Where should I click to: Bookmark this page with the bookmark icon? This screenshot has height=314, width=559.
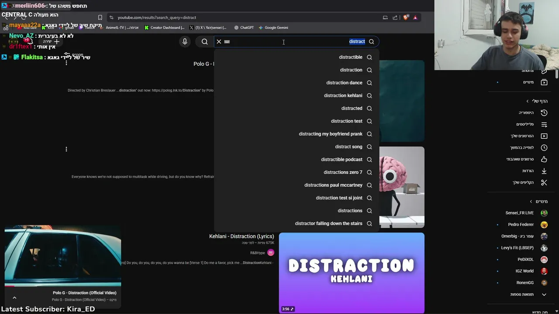[x=100, y=17]
